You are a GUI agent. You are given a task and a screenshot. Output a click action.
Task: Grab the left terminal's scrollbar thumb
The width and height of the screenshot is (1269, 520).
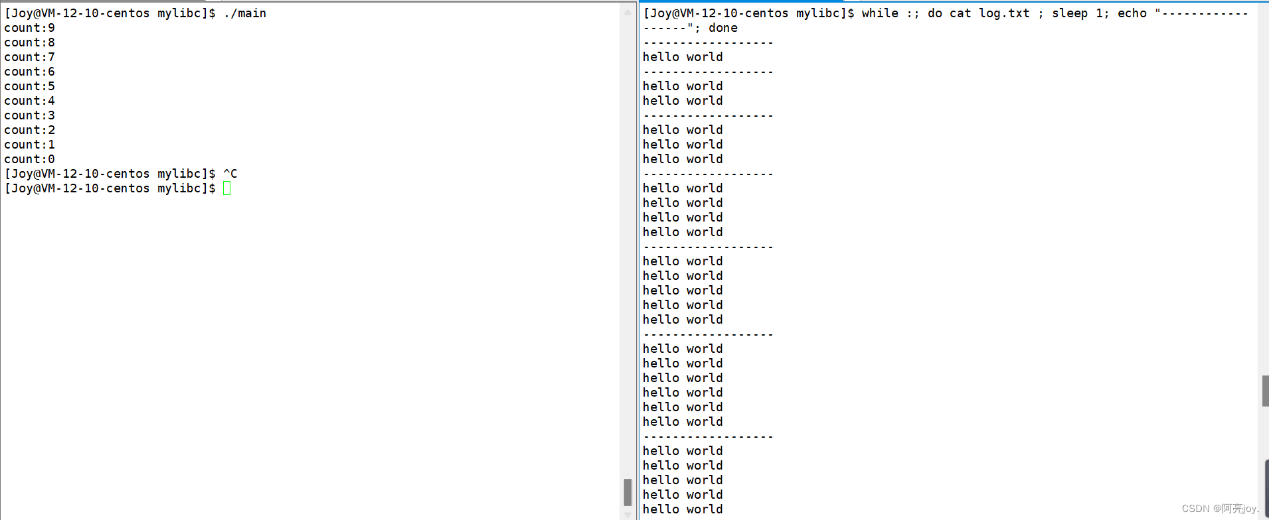[x=628, y=492]
